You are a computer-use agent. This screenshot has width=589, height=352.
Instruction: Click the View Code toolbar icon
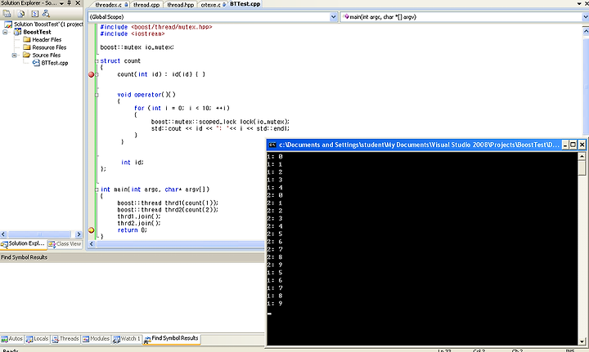coord(34,14)
